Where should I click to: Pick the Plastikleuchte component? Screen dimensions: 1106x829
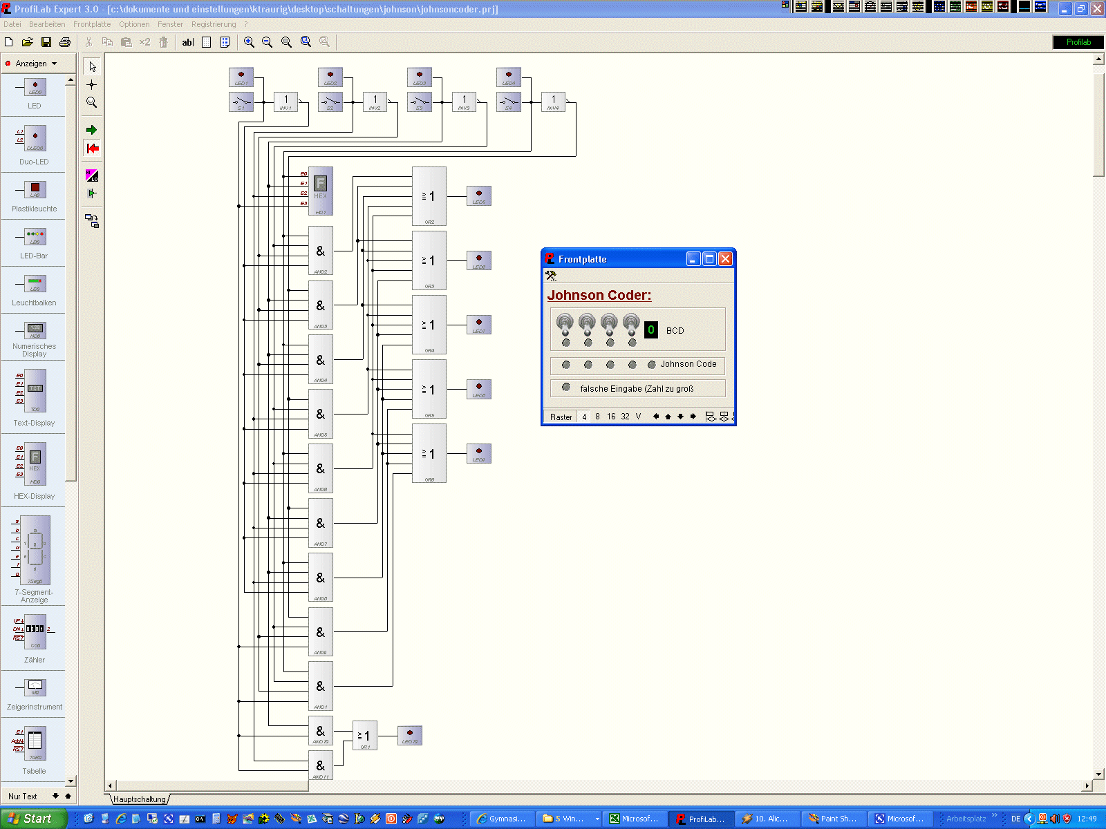[35, 196]
